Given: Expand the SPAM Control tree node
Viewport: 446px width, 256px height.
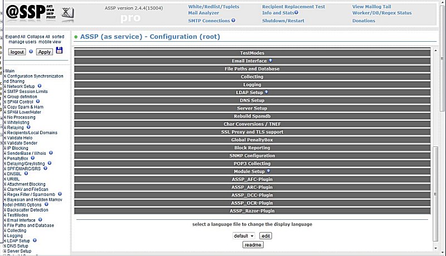Looking at the screenshot, I should click(x=5, y=102).
